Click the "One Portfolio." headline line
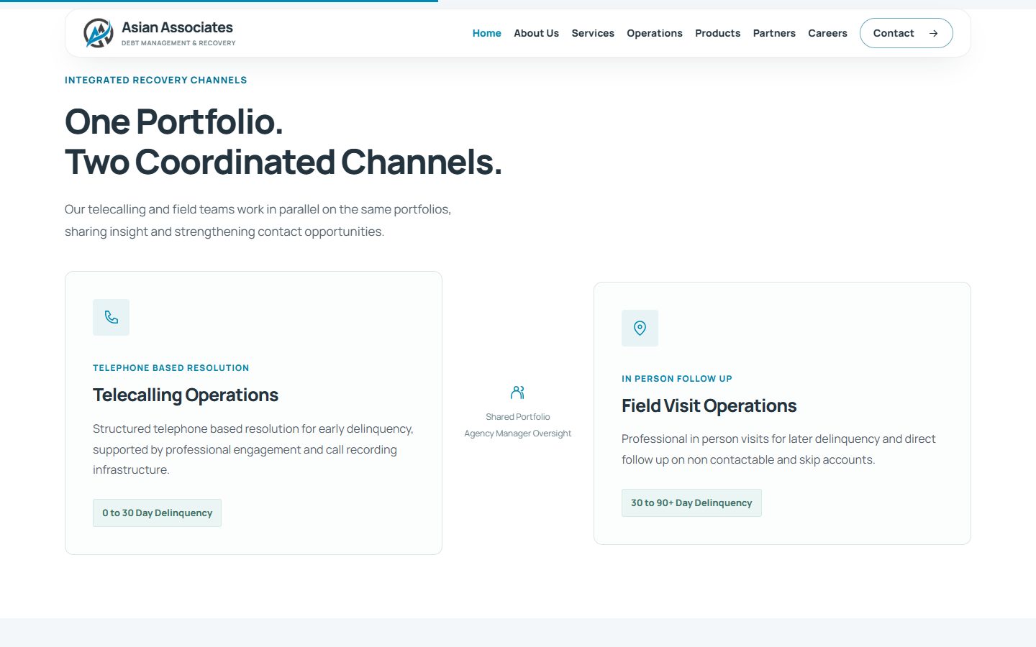This screenshot has height=647, width=1036. 174,121
